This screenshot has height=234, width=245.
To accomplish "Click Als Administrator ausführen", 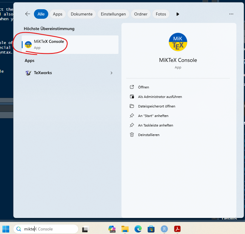I will (160, 97).
